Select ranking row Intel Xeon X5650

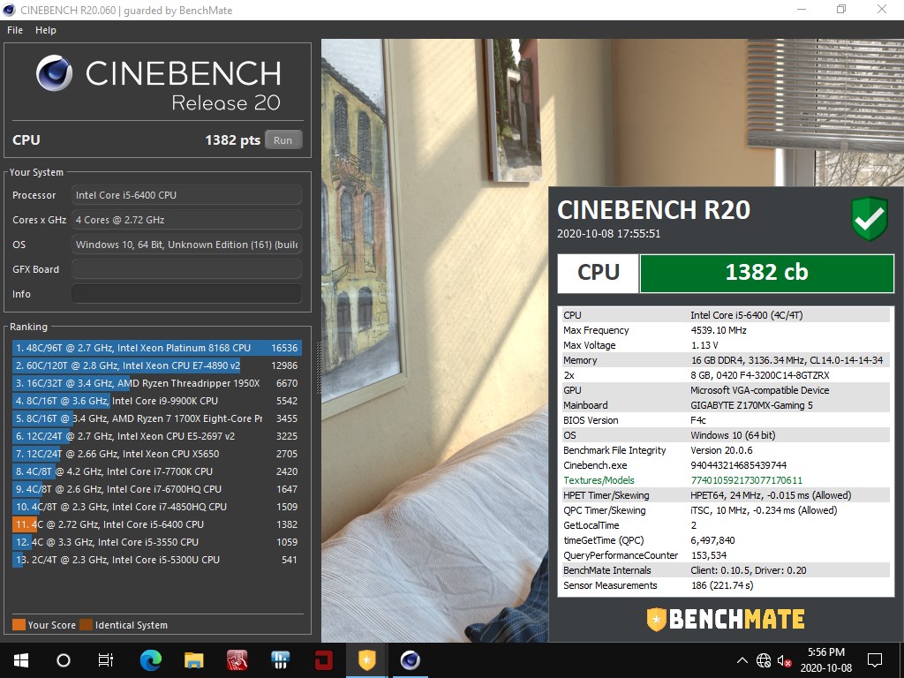click(x=157, y=454)
